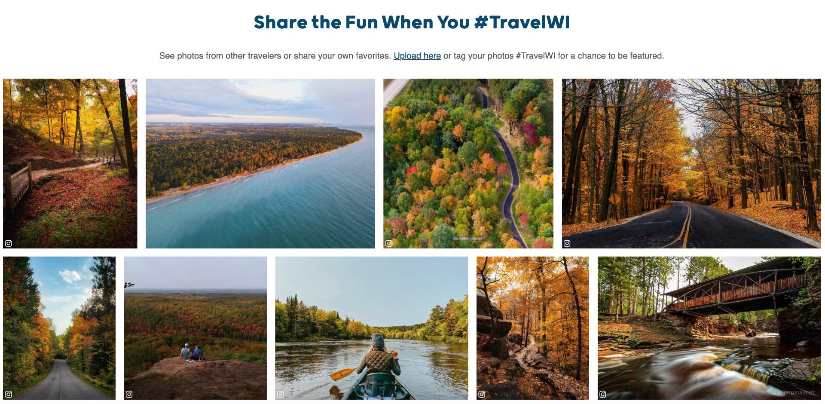Click the #TravelWI tagging instructions paragraph

pos(412,56)
